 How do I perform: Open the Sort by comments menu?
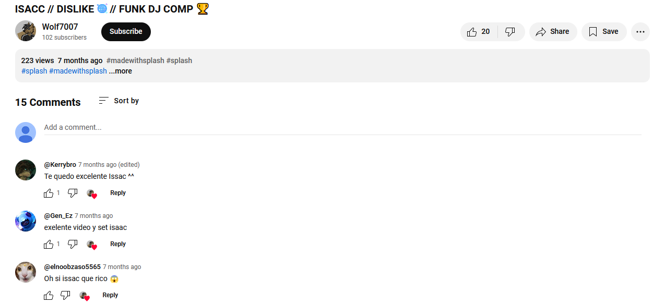[119, 101]
